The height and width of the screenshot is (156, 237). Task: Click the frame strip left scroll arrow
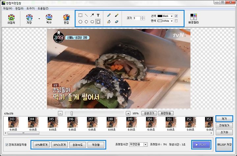click(x=6, y=133)
